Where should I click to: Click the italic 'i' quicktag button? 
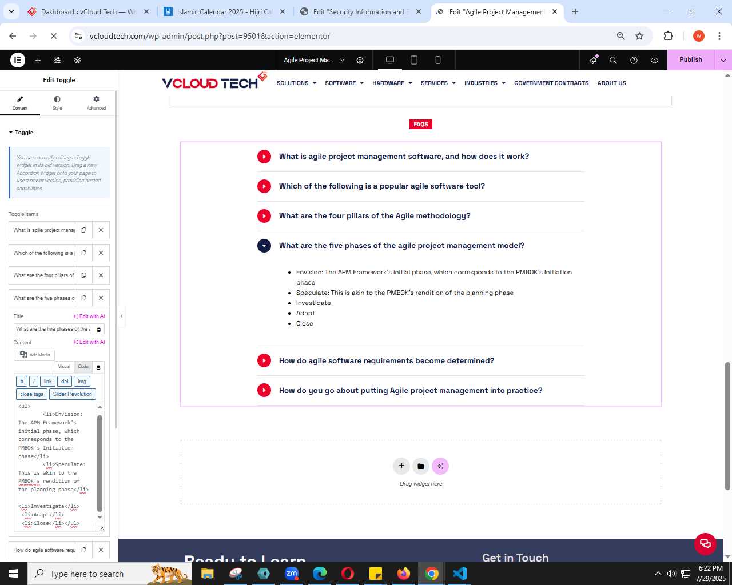pos(34,381)
